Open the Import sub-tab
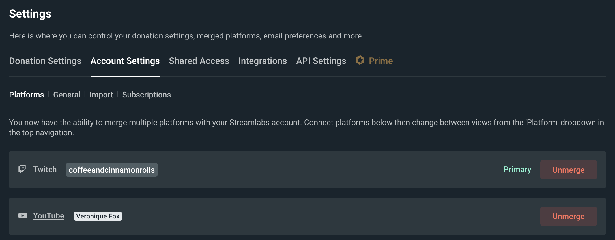 (101, 95)
